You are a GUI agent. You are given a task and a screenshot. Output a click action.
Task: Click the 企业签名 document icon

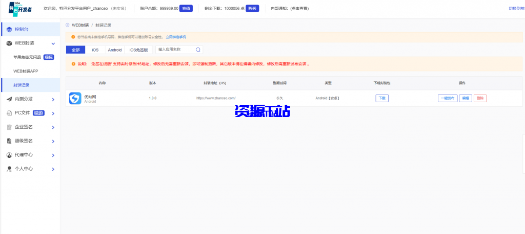(x=9, y=127)
